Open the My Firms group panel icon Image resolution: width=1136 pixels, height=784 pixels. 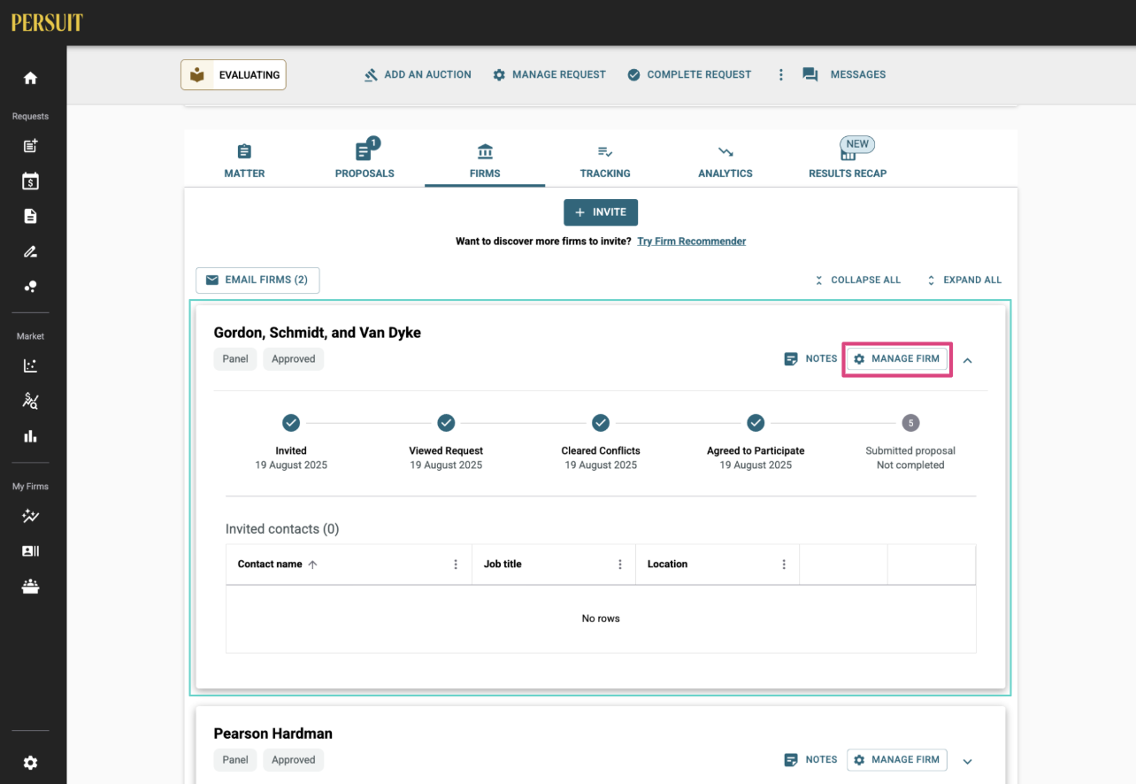tap(30, 586)
